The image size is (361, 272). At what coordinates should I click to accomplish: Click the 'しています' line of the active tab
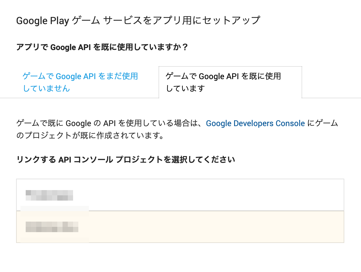pyautogui.click(x=185, y=89)
